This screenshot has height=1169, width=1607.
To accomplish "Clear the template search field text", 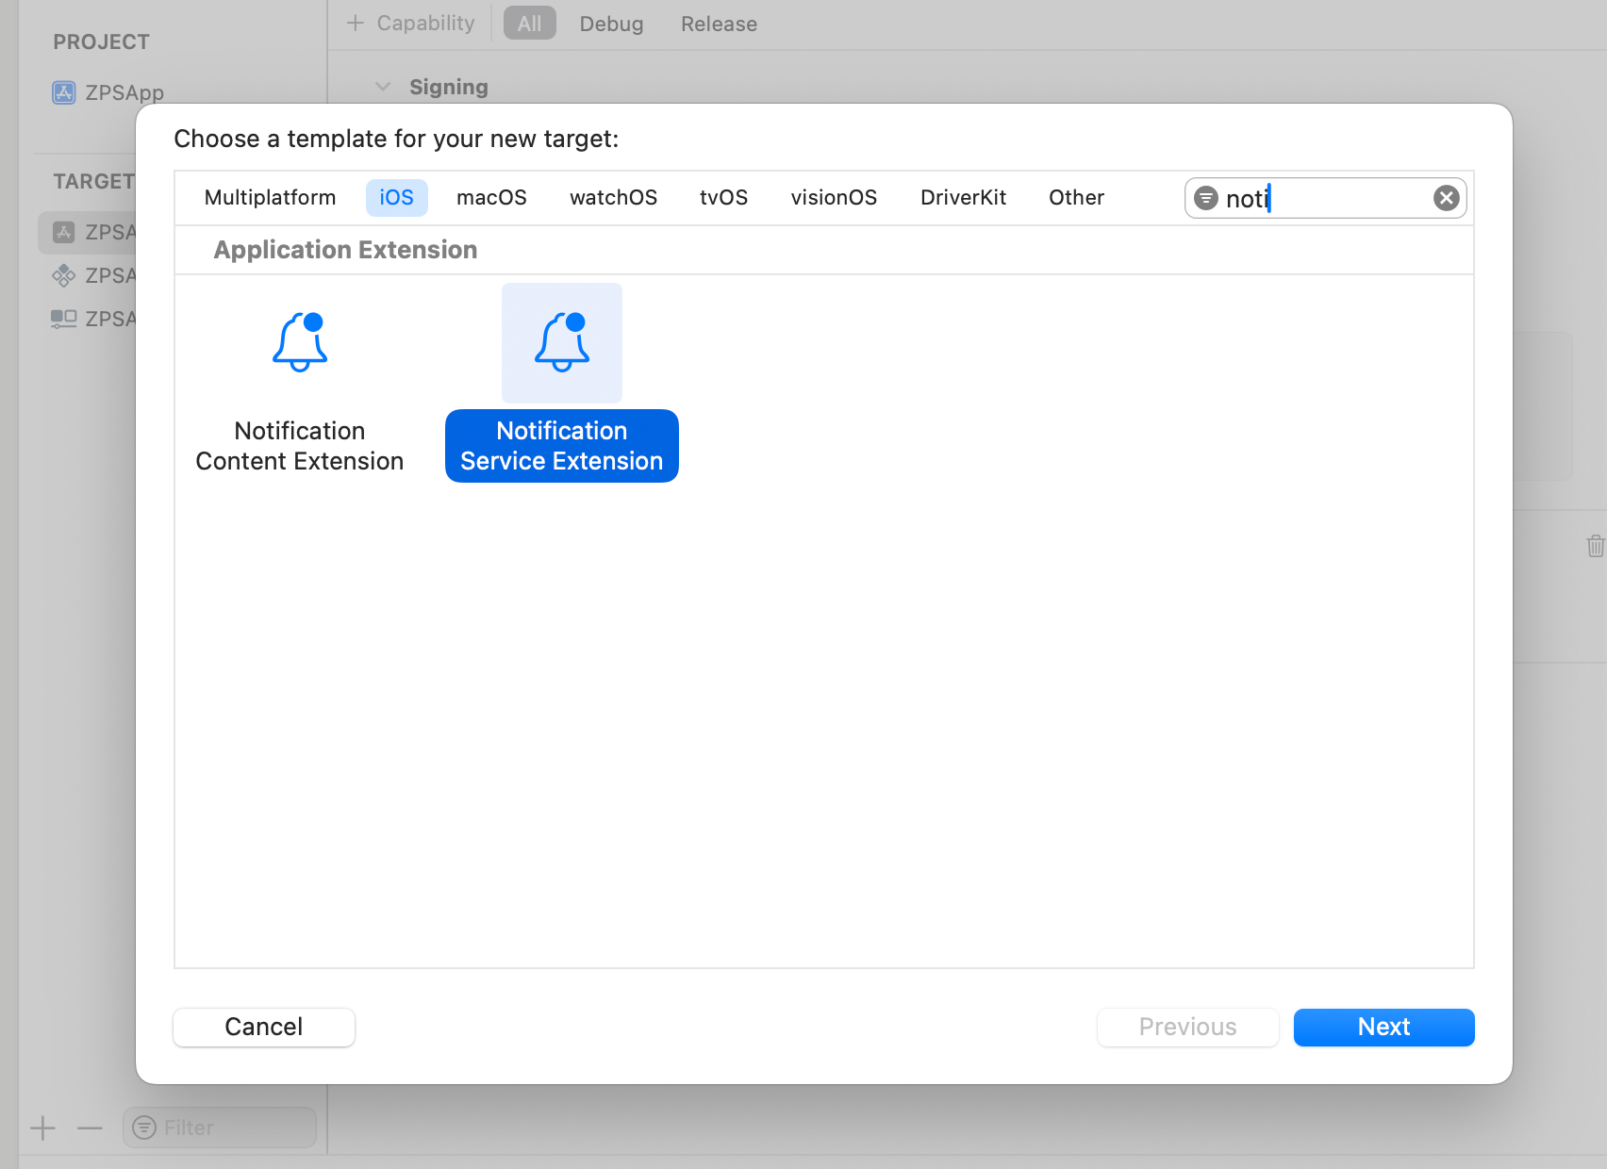I will point(1446,198).
